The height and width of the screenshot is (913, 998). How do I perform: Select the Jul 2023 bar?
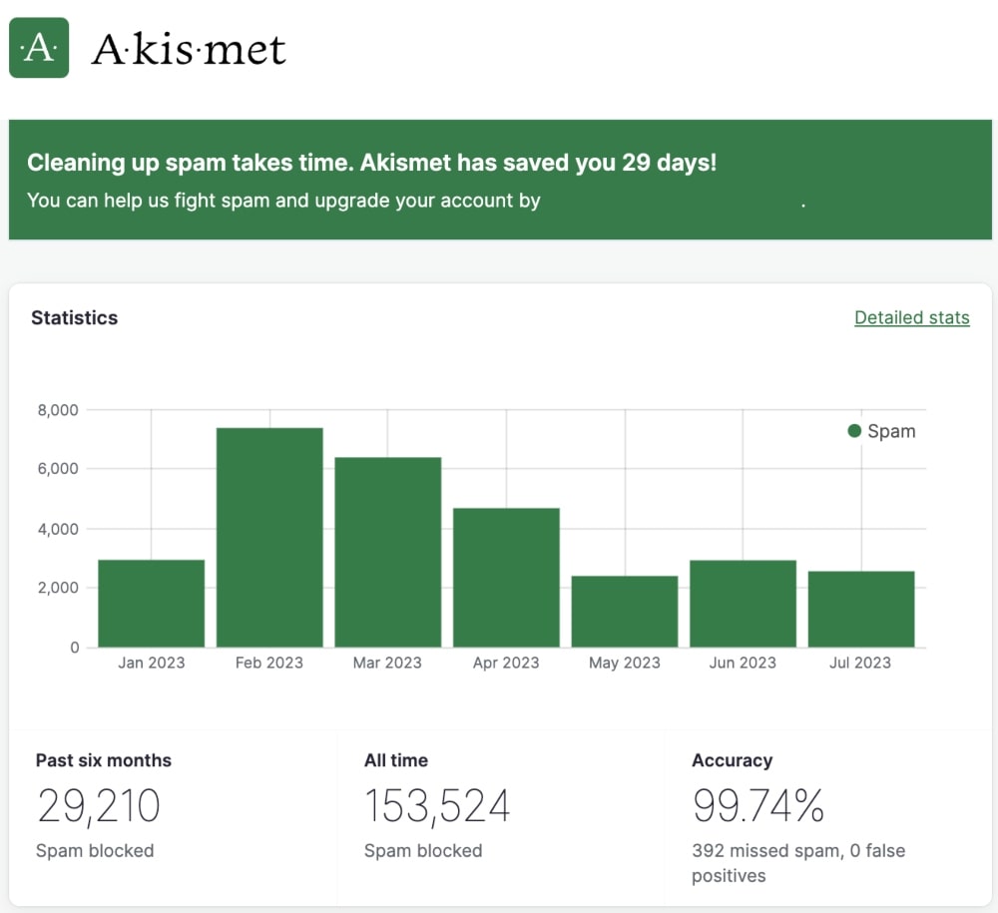862,609
